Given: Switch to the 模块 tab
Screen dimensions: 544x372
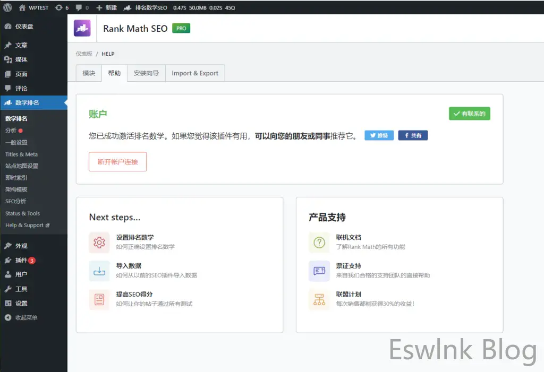Looking at the screenshot, I should coord(89,73).
